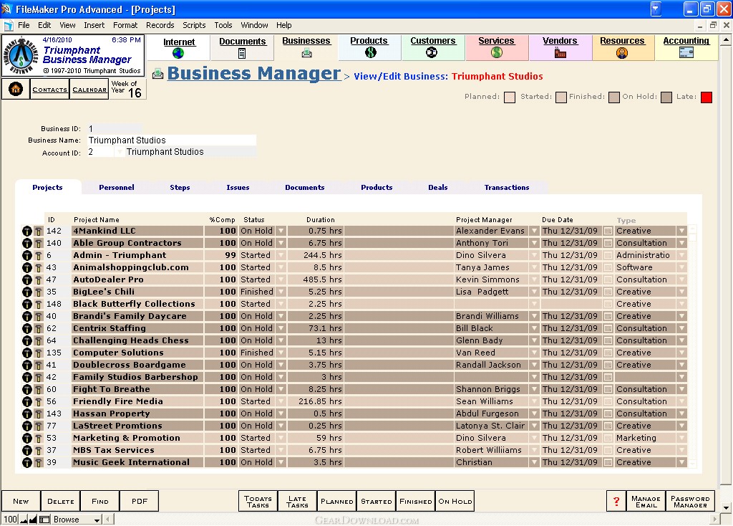Filter projects with the Finished button

(416, 502)
